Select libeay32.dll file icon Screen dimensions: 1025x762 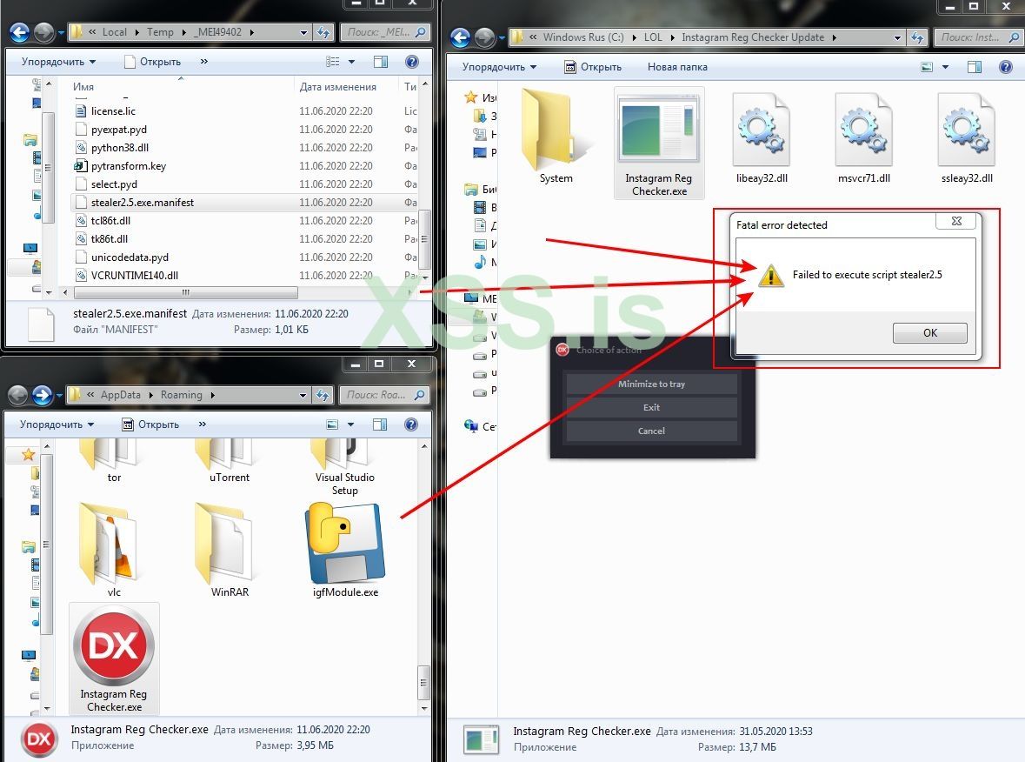[x=762, y=137]
